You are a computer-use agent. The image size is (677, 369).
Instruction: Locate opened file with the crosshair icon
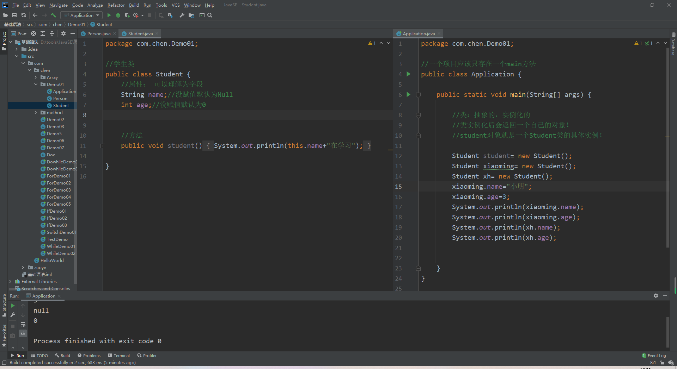click(33, 33)
